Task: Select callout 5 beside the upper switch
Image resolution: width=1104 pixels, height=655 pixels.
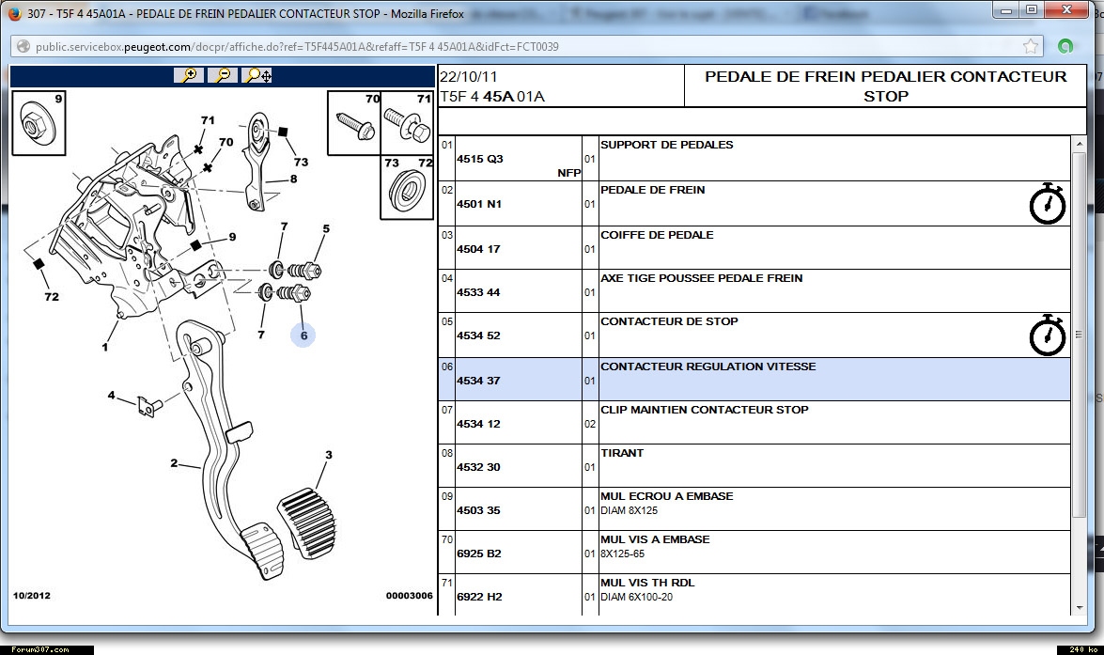Action: (x=326, y=228)
